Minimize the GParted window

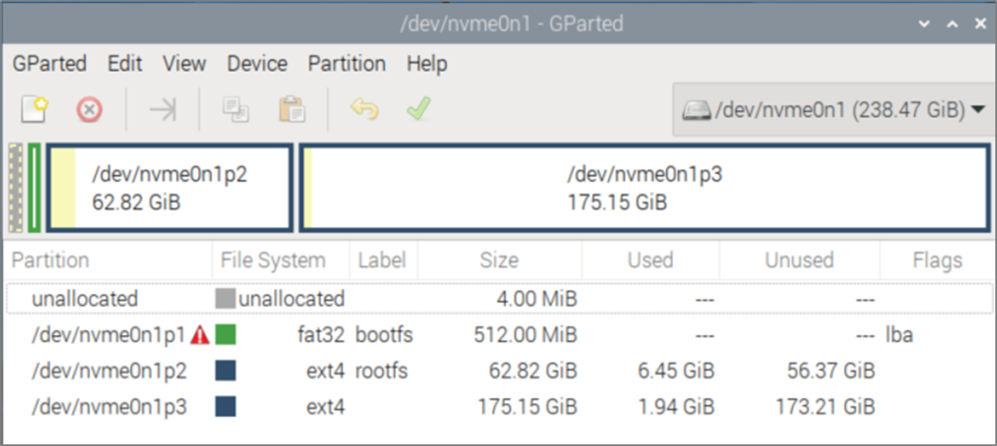(924, 24)
